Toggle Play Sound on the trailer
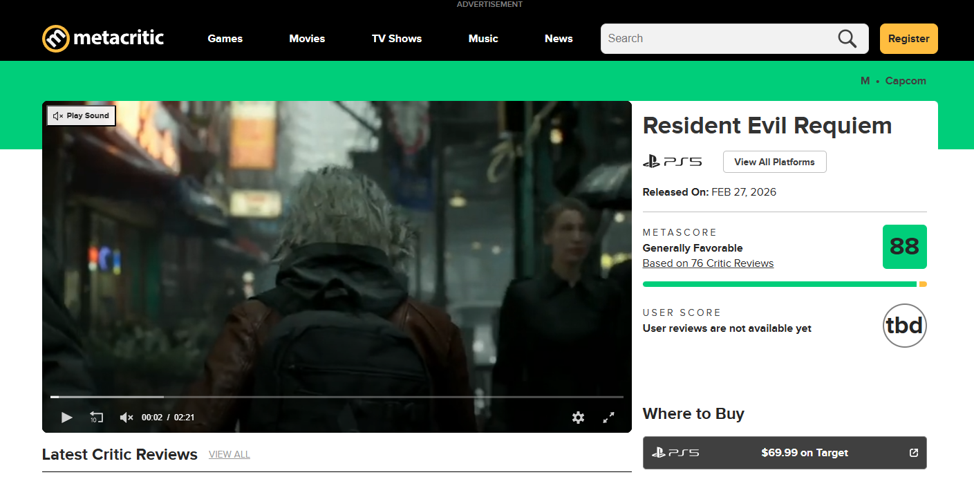 click(x=80, y=115)
